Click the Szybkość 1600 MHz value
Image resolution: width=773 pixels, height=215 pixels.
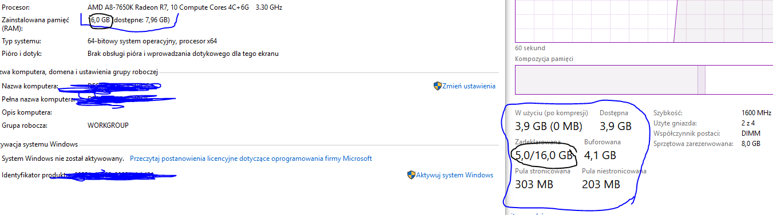tap(755, 113)
